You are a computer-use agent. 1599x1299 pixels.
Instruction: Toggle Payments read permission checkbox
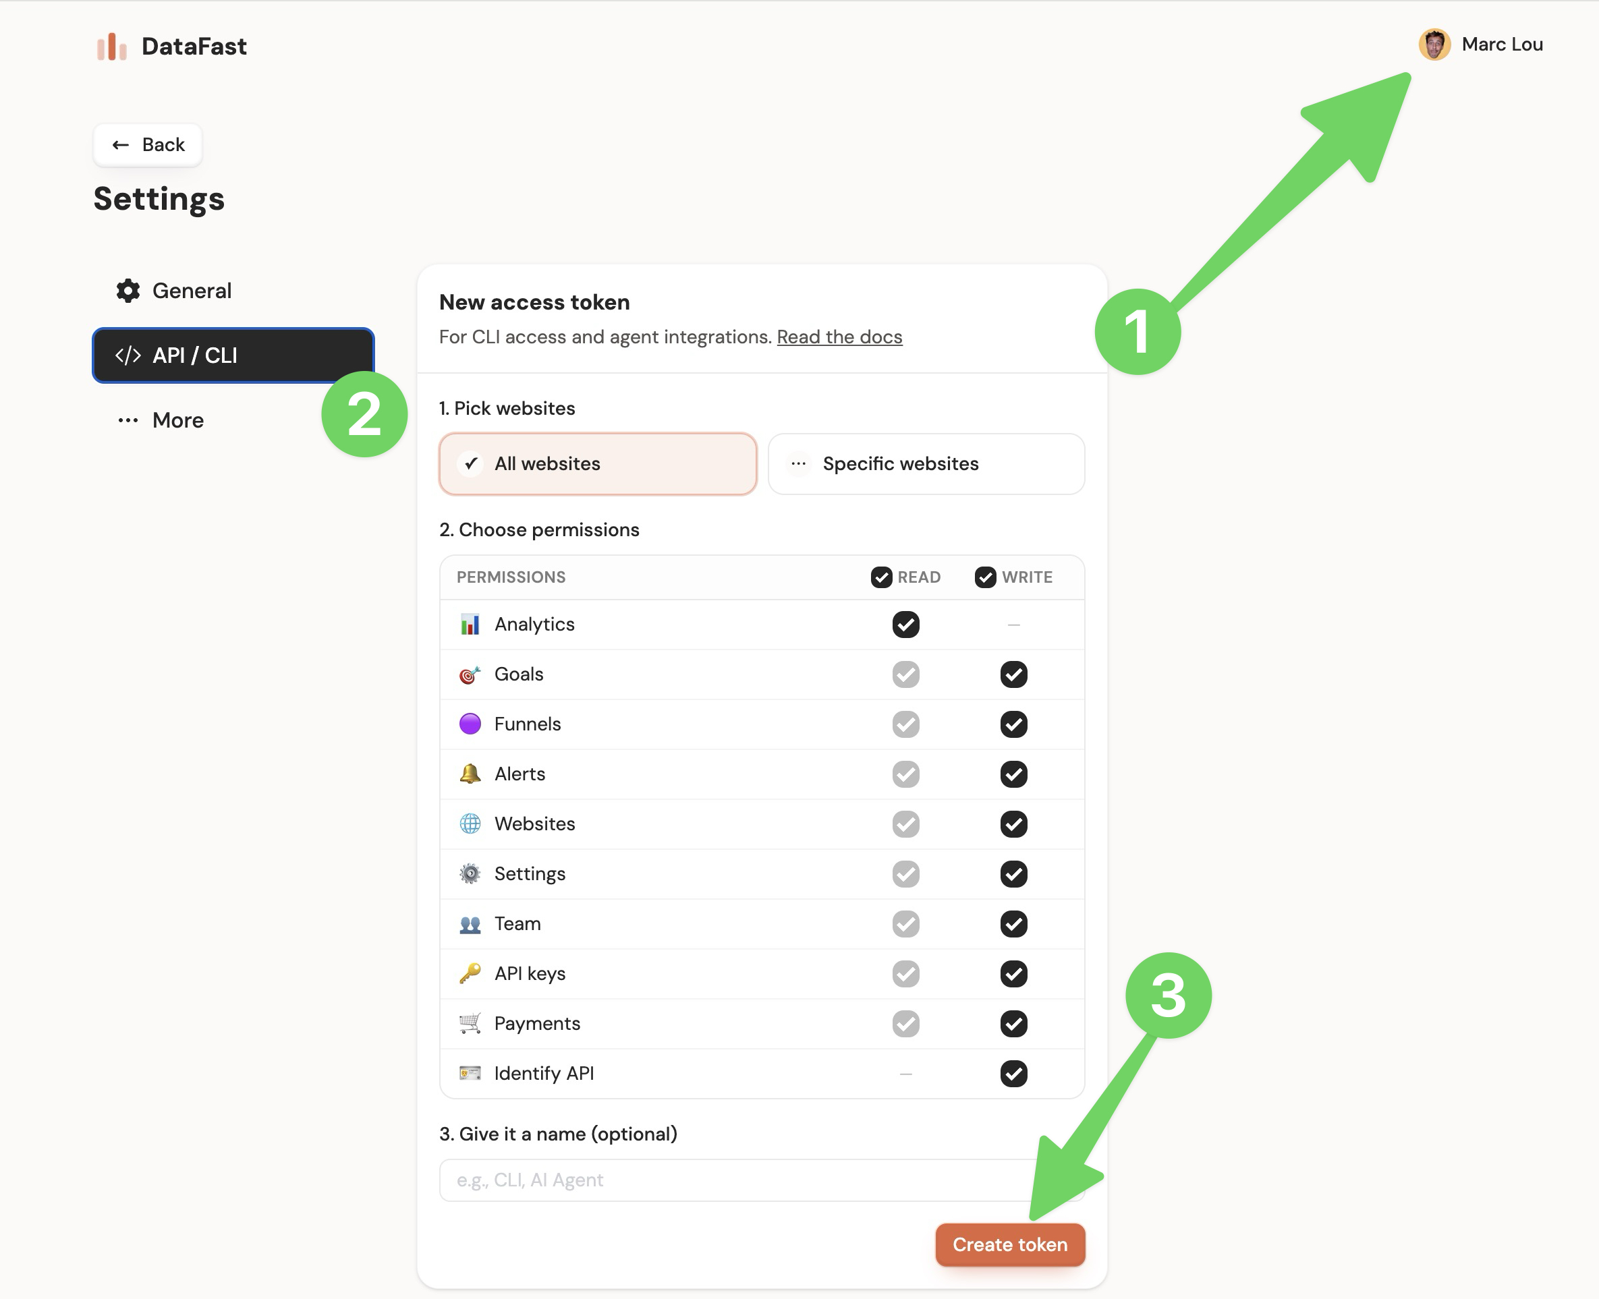906,1023
